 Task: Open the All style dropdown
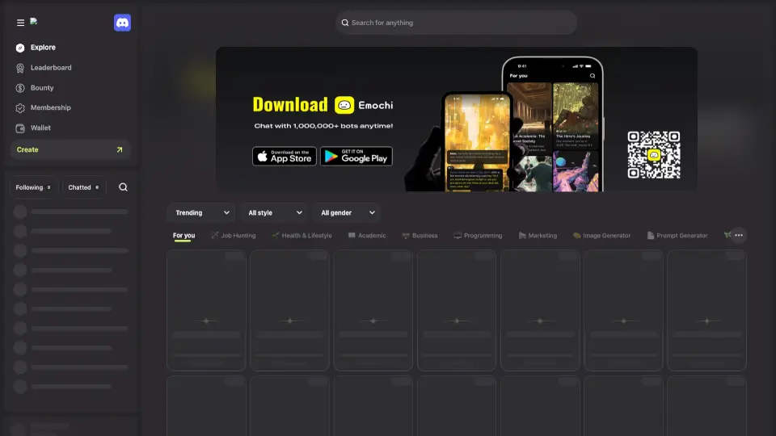click(x=273, y=213)
